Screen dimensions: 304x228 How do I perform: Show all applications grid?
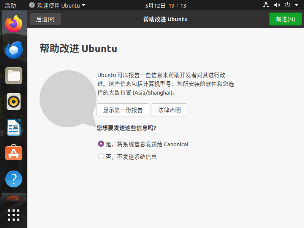14,215
